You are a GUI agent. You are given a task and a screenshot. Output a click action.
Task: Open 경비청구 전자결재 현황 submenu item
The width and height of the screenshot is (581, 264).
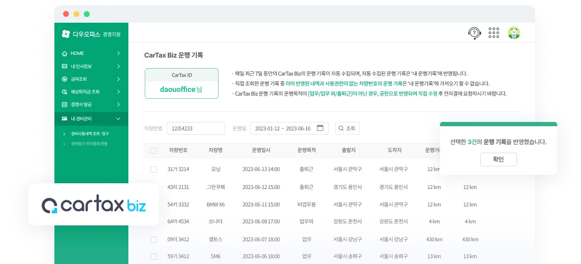89,144
